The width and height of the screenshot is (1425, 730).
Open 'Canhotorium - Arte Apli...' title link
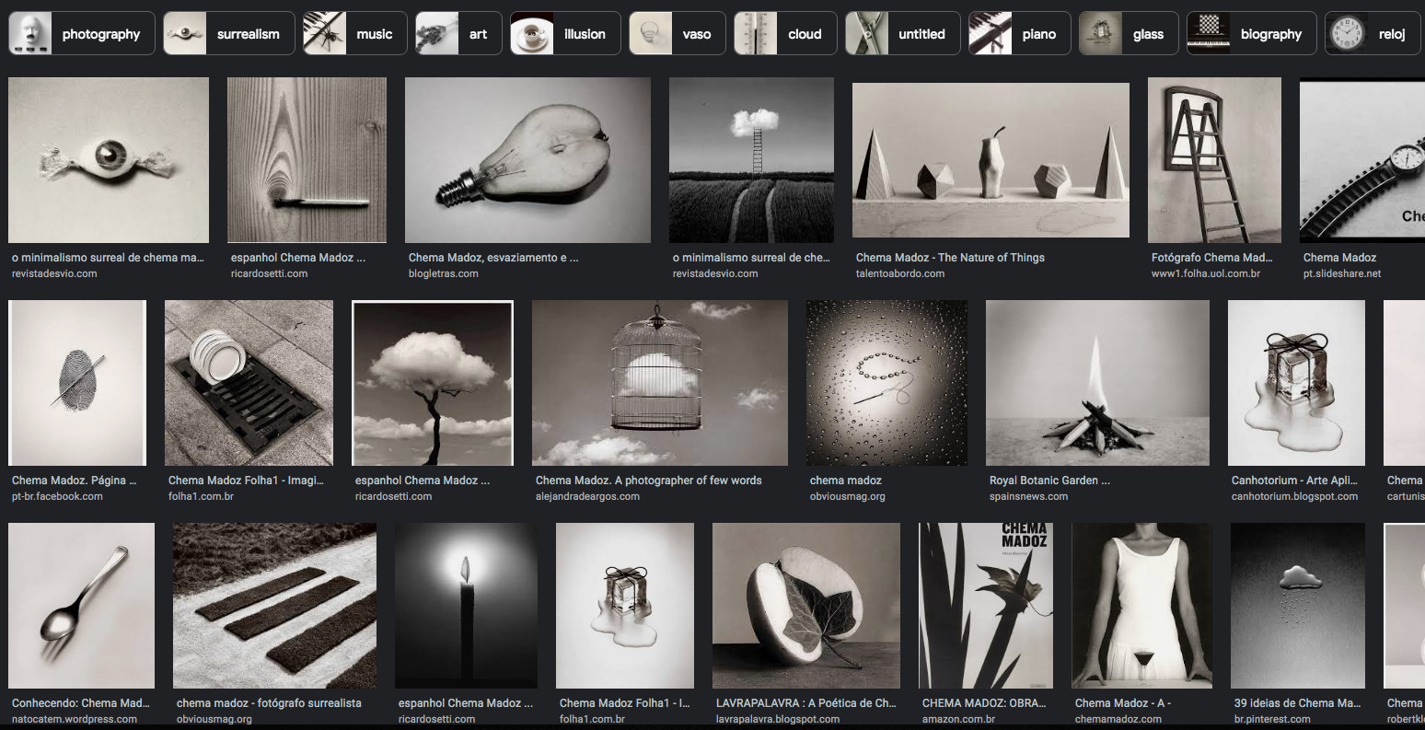(x=1292, y=481)
